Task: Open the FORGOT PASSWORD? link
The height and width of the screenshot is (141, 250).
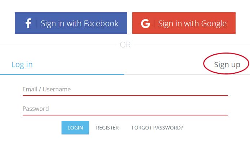Action: point(157,128)
